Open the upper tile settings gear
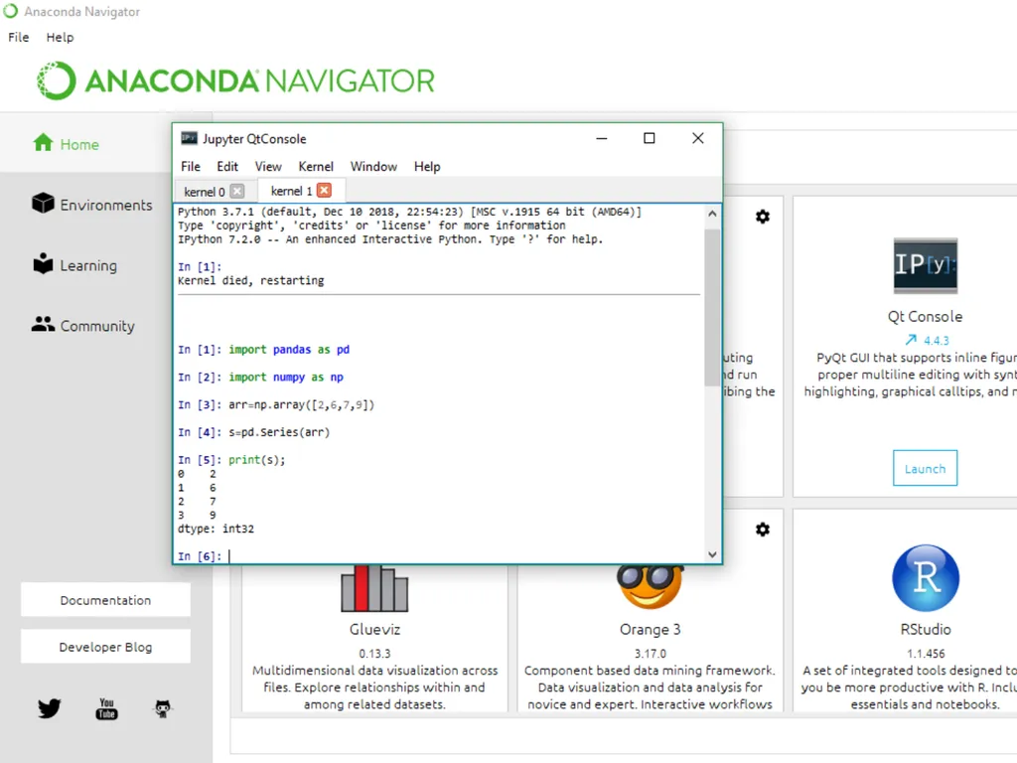 [763, 217]
